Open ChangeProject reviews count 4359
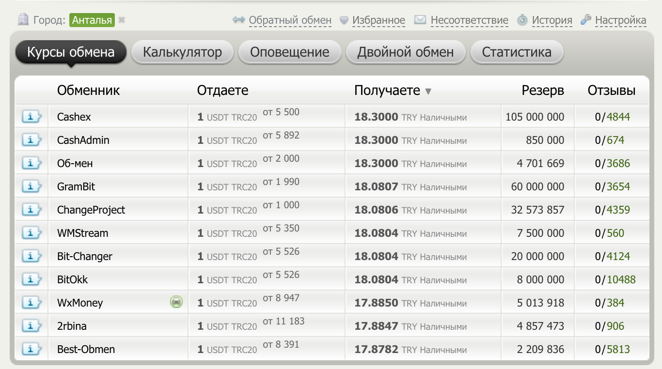This screenshot has height=369, width=662. click(618, 210)
